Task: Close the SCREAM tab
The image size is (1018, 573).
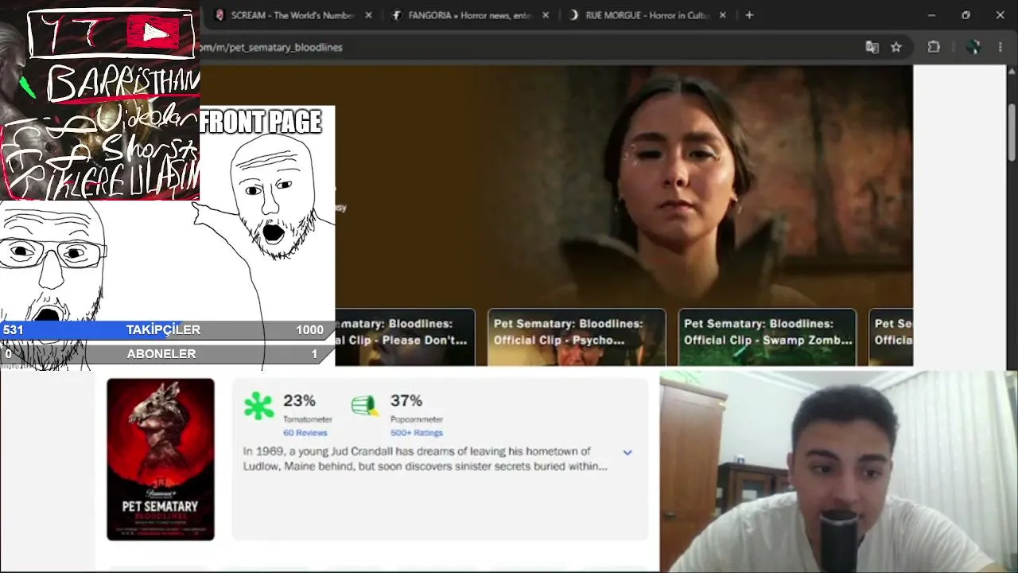Action: [368, 15]
